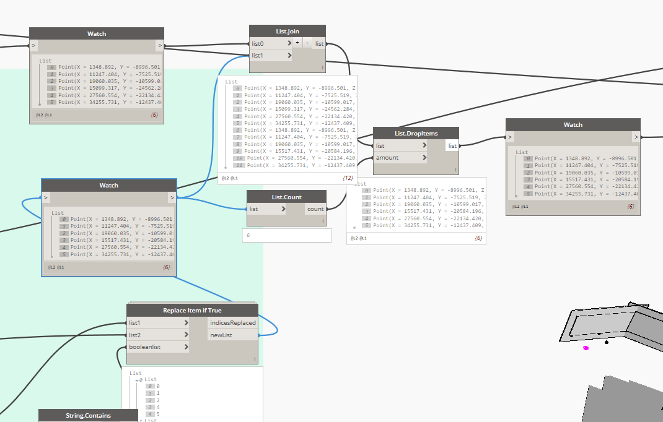Click lacing indicator on Replace Item if True
Viewport: 663px width, 422px height.
pos(255,359)
